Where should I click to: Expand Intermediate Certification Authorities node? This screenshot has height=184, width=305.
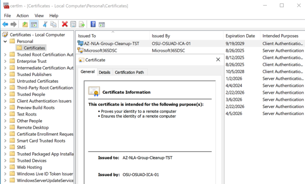tap(5, 68)
